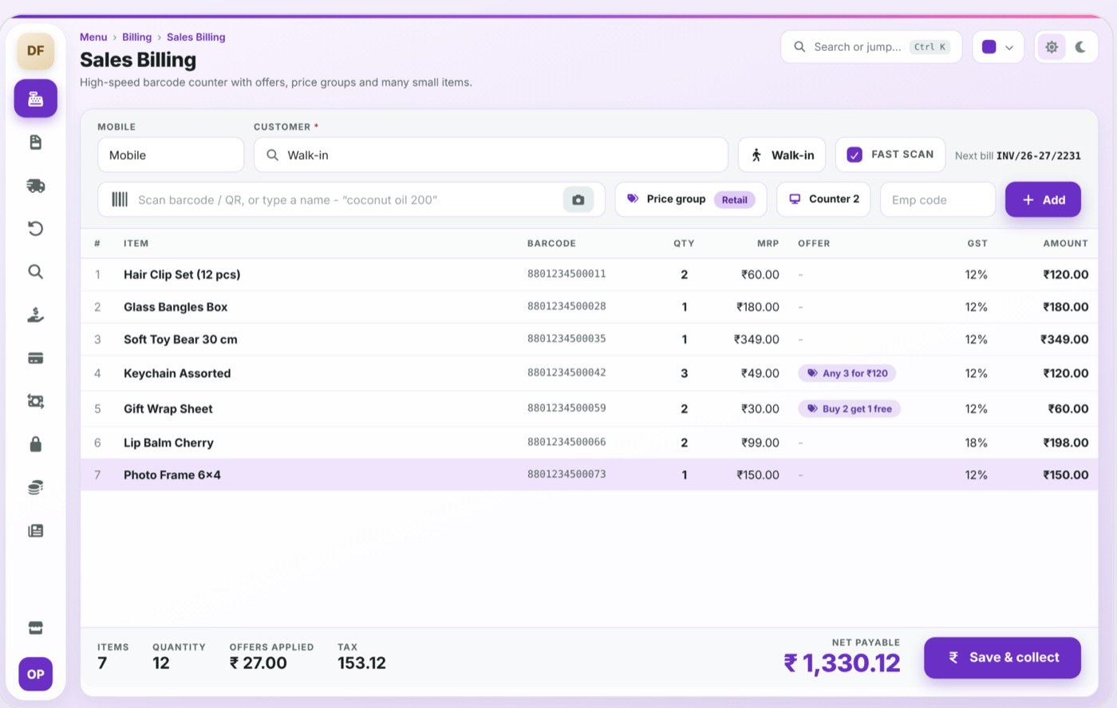This screenshot has width=1117, height=708.
Task: Click the padlock sidebar icon
Action: (36, 444)
